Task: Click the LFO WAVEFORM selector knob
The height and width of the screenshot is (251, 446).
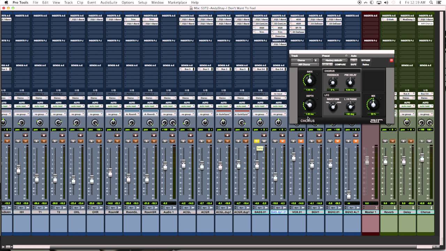Action: coord(333,107)
